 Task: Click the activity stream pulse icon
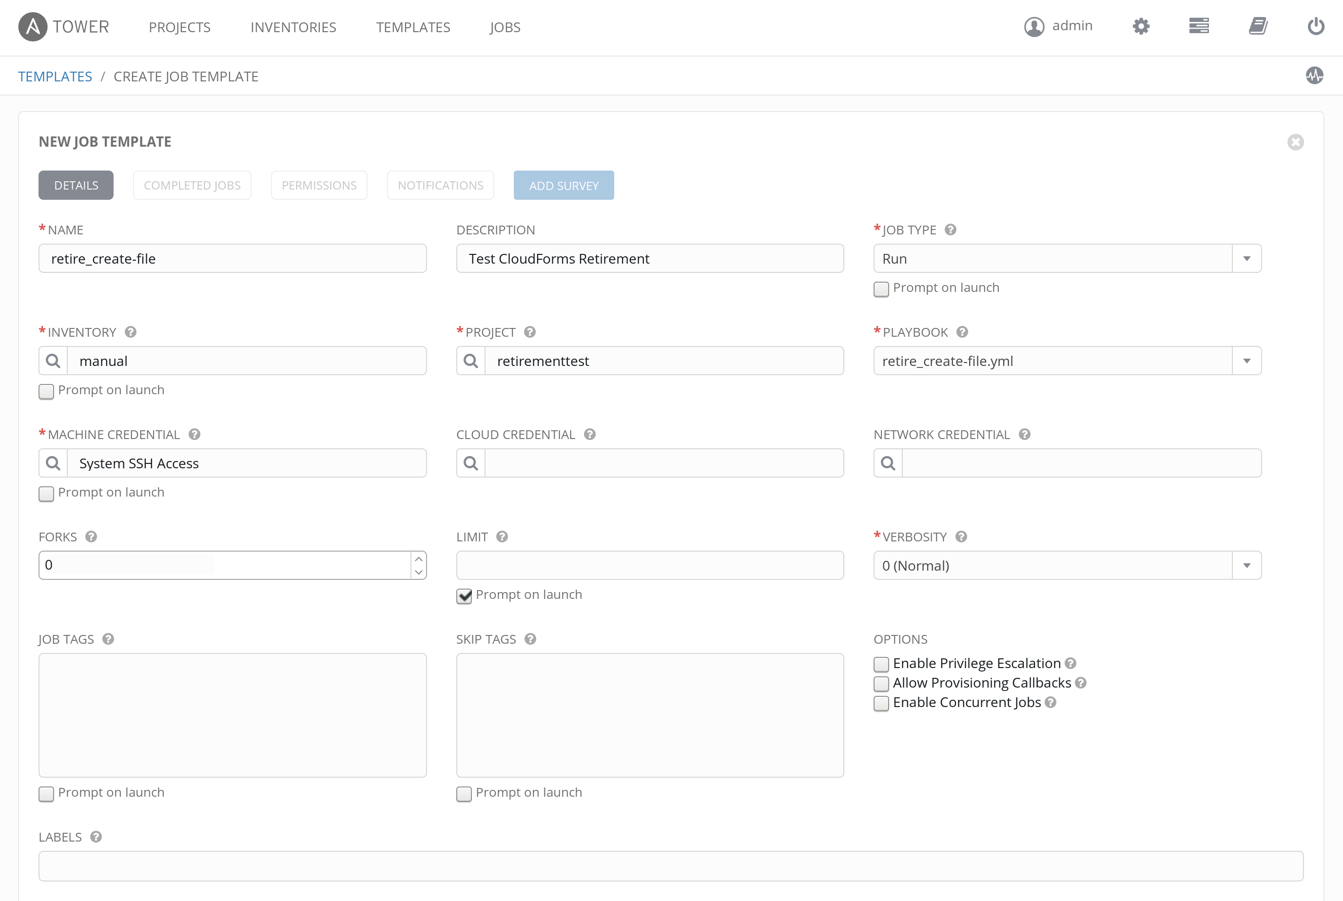[x=1314, y=75]
